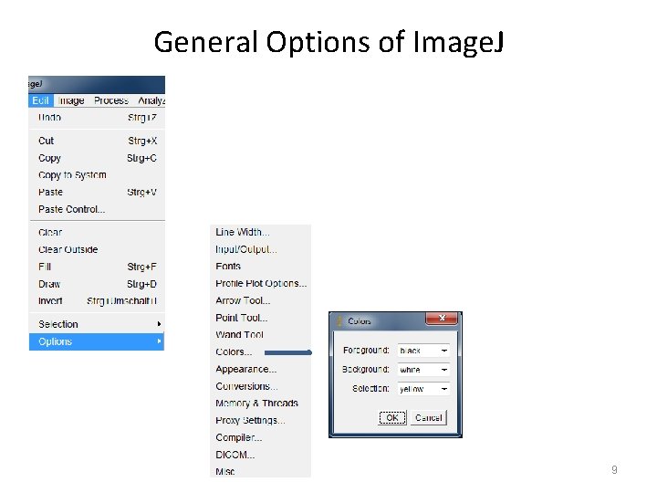
Task: Select Invert menu entry
Action: 97,301
